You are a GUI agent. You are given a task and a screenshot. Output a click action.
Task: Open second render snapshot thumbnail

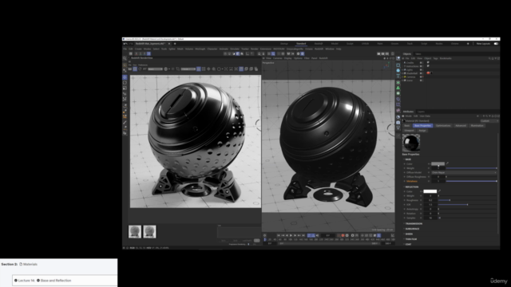(149, 232)
